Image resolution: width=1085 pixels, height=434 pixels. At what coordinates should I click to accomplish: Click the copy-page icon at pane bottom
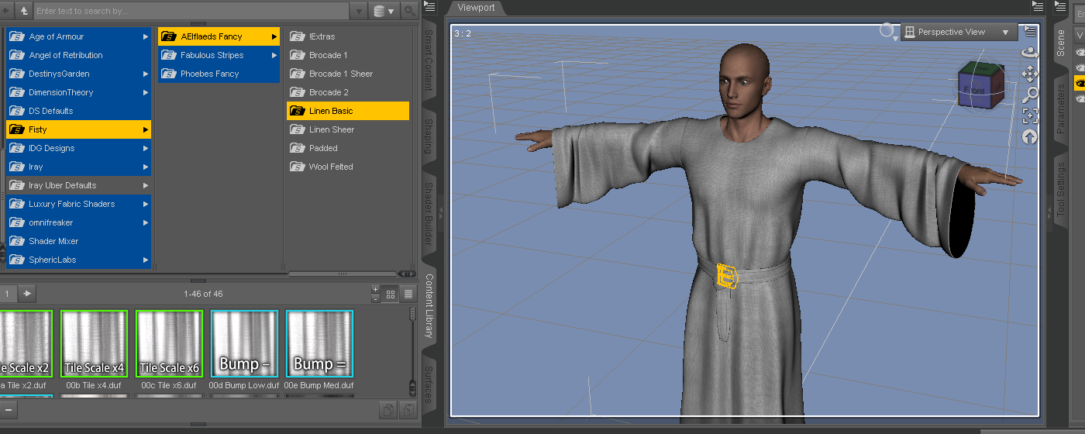pyautogui.click(x=387, y=410)
